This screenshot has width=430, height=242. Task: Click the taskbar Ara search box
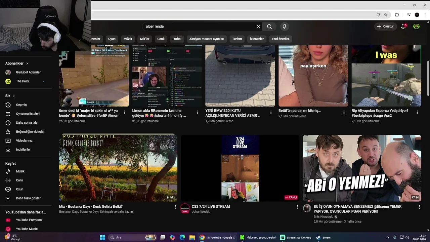point(133,237)
